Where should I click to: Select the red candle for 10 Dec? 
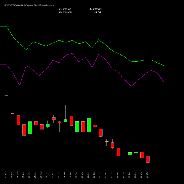click(x=83, y=127)
